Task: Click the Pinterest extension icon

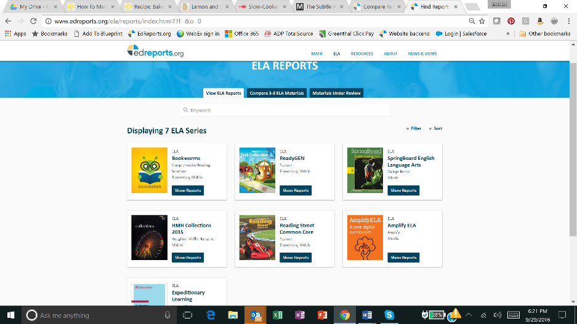Action: click(510, 21)
